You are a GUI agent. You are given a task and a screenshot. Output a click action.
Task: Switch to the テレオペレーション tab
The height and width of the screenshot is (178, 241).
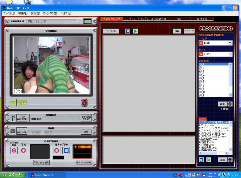click(x=134, y=19)
